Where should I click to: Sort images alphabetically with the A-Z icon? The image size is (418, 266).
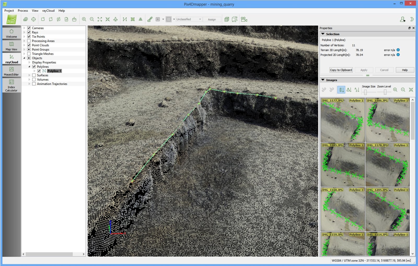[x=357, y=90]
